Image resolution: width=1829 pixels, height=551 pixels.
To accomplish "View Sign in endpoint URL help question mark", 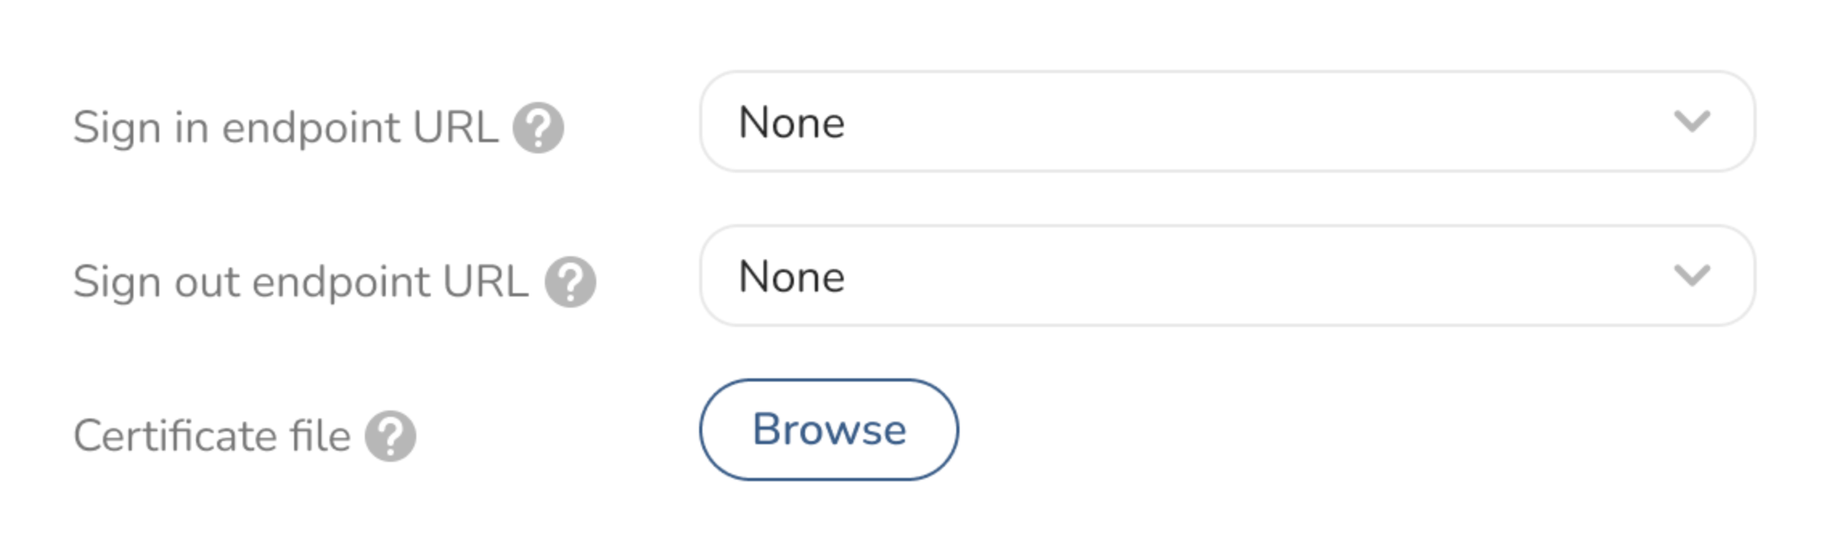I will click(538, 128).
